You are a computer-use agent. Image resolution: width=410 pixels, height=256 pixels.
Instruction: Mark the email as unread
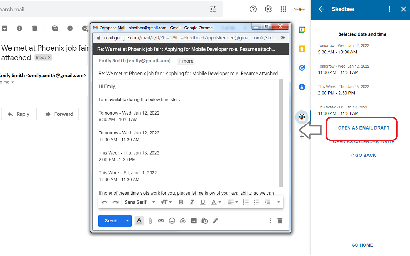point(55,28)
